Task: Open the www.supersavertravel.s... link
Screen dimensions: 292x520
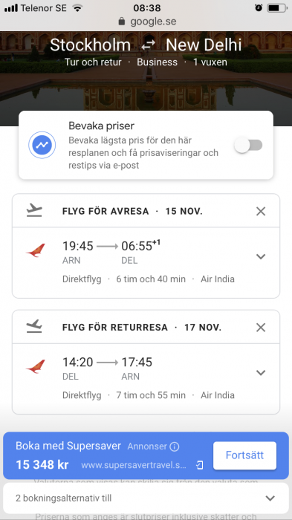Action: [134, 465]
